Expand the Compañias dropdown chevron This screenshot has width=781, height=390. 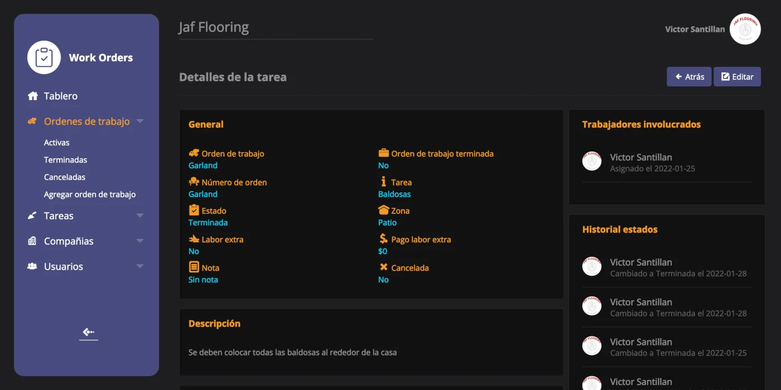click(x=140, y=241)
